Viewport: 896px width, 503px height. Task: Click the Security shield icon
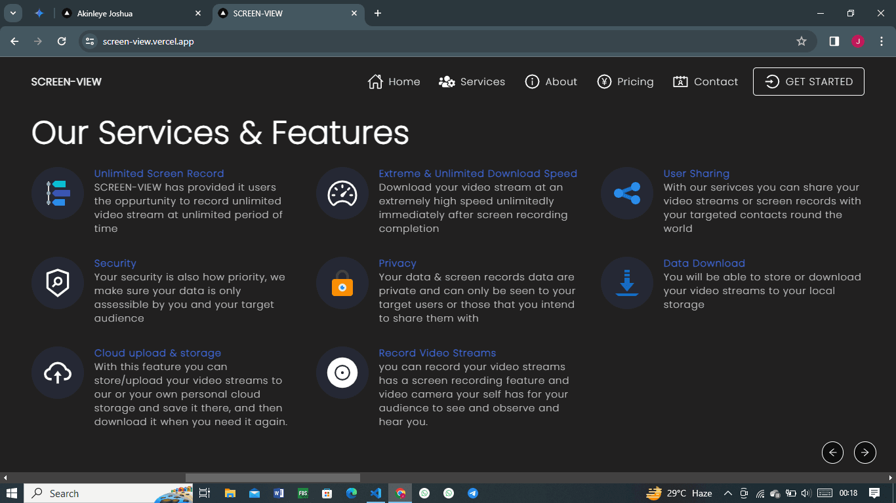coord(58,283)
